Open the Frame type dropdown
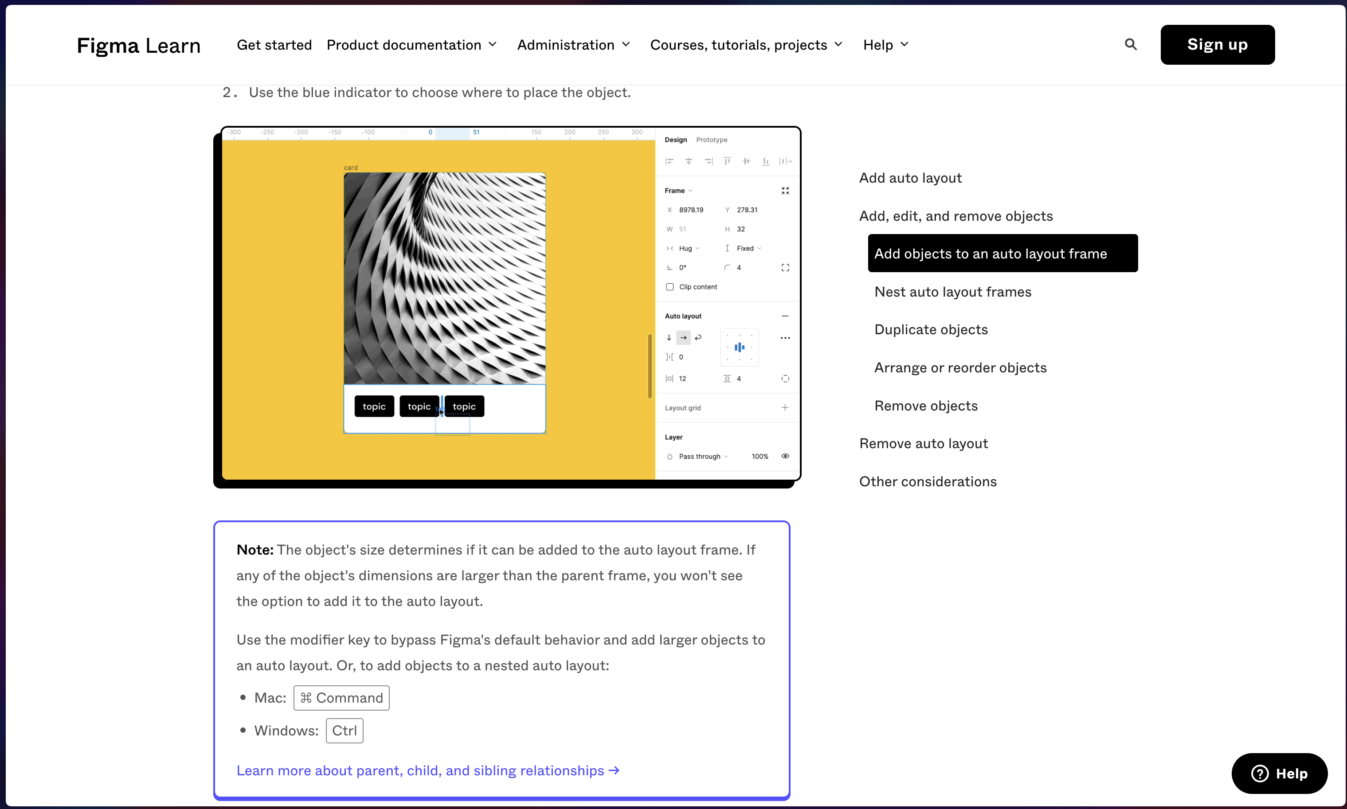This screenshot has width=1347, height=809. coord(678,190)
